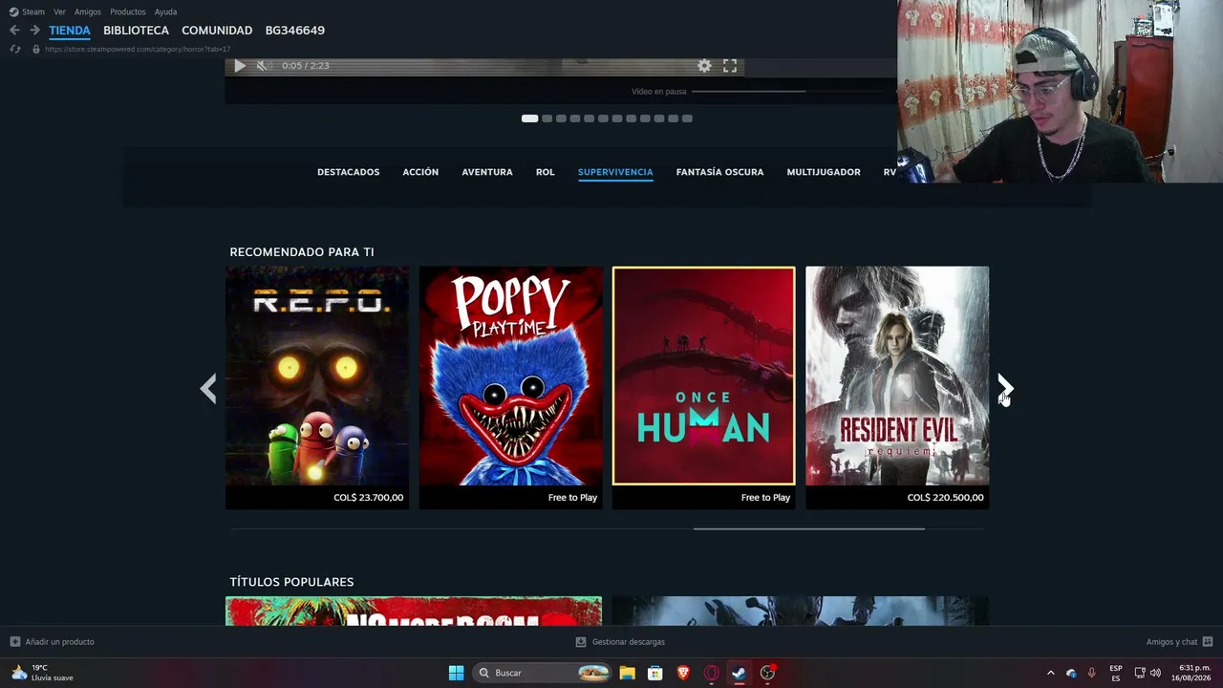Select the ACCIÓN category tab
Screen dimensions: 1223x688
[420, 172]
